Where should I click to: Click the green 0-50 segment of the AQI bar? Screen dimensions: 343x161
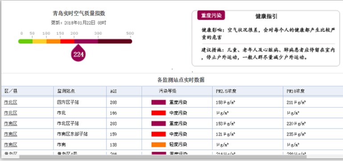[25, 41]
